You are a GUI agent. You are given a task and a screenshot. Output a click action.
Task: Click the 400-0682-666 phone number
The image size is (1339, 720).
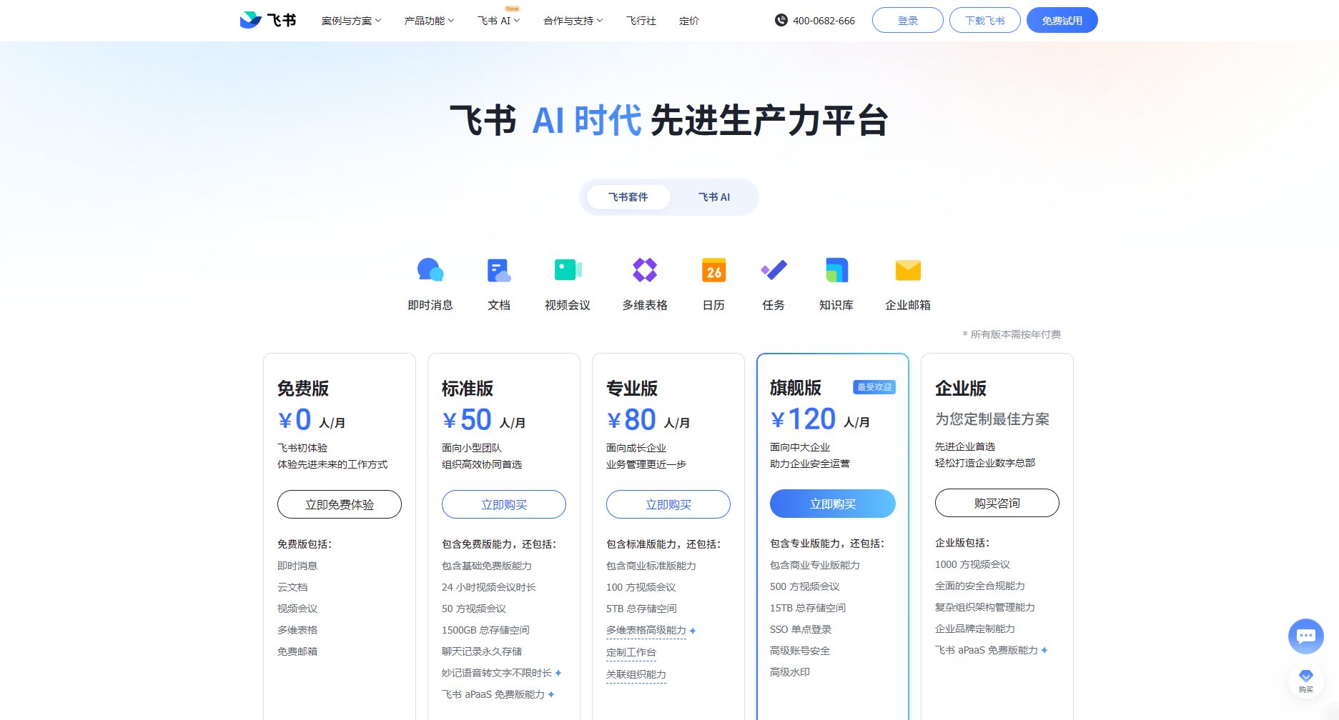click(822, 21)
